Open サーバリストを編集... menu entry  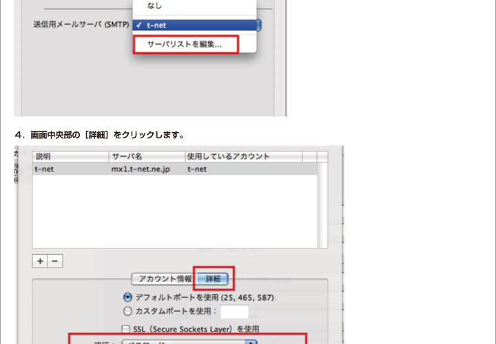194,44
